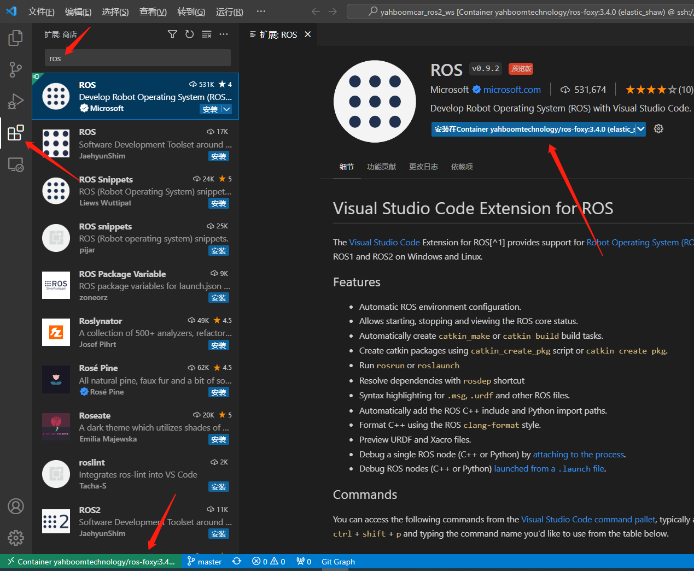Click the ROS Package Variable extension icon
The width and height of the screenshot is (694, 571).
pos(56,285)
